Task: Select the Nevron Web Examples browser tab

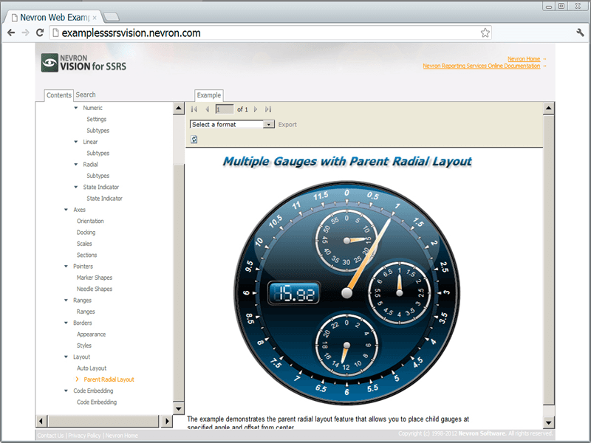Action: point(55,17)
